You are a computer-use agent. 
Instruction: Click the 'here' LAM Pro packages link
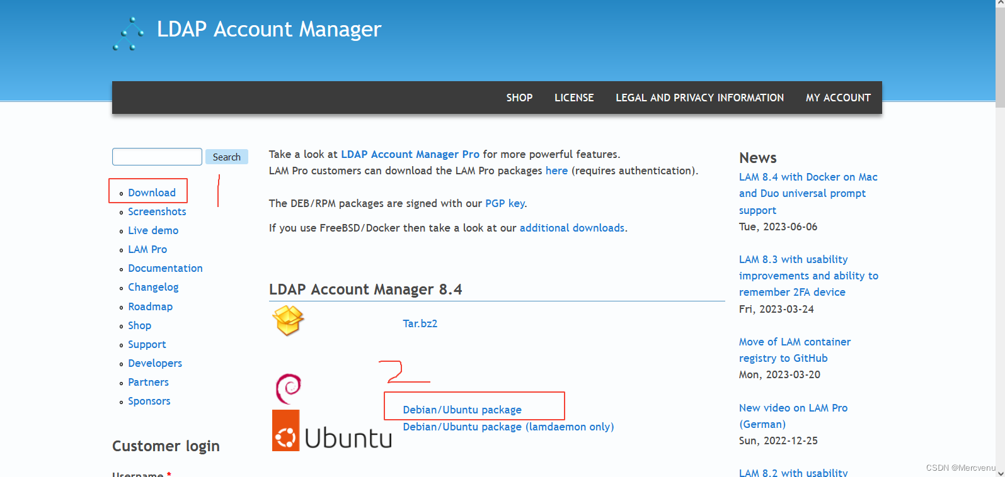pyautogui.click(x=556, y=171)
